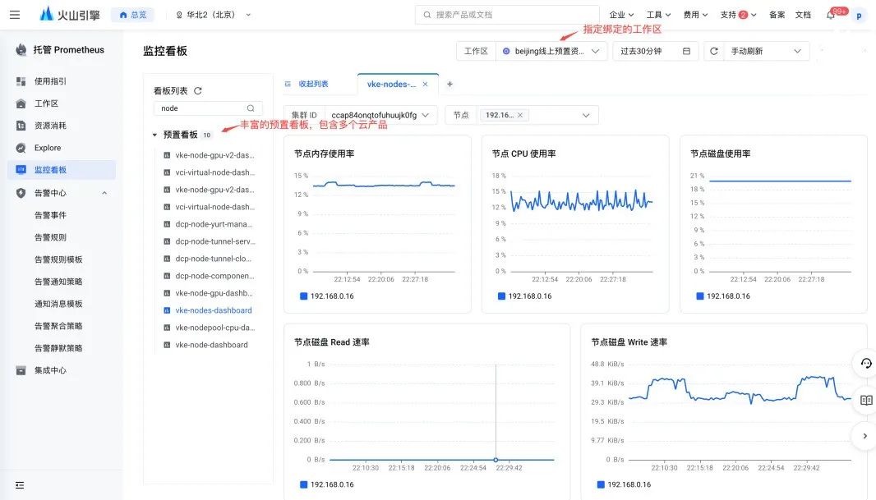Refresh the 看板列表 dashboard list
The height and width of the screenshot is (500, 876).
pos(198,90)
